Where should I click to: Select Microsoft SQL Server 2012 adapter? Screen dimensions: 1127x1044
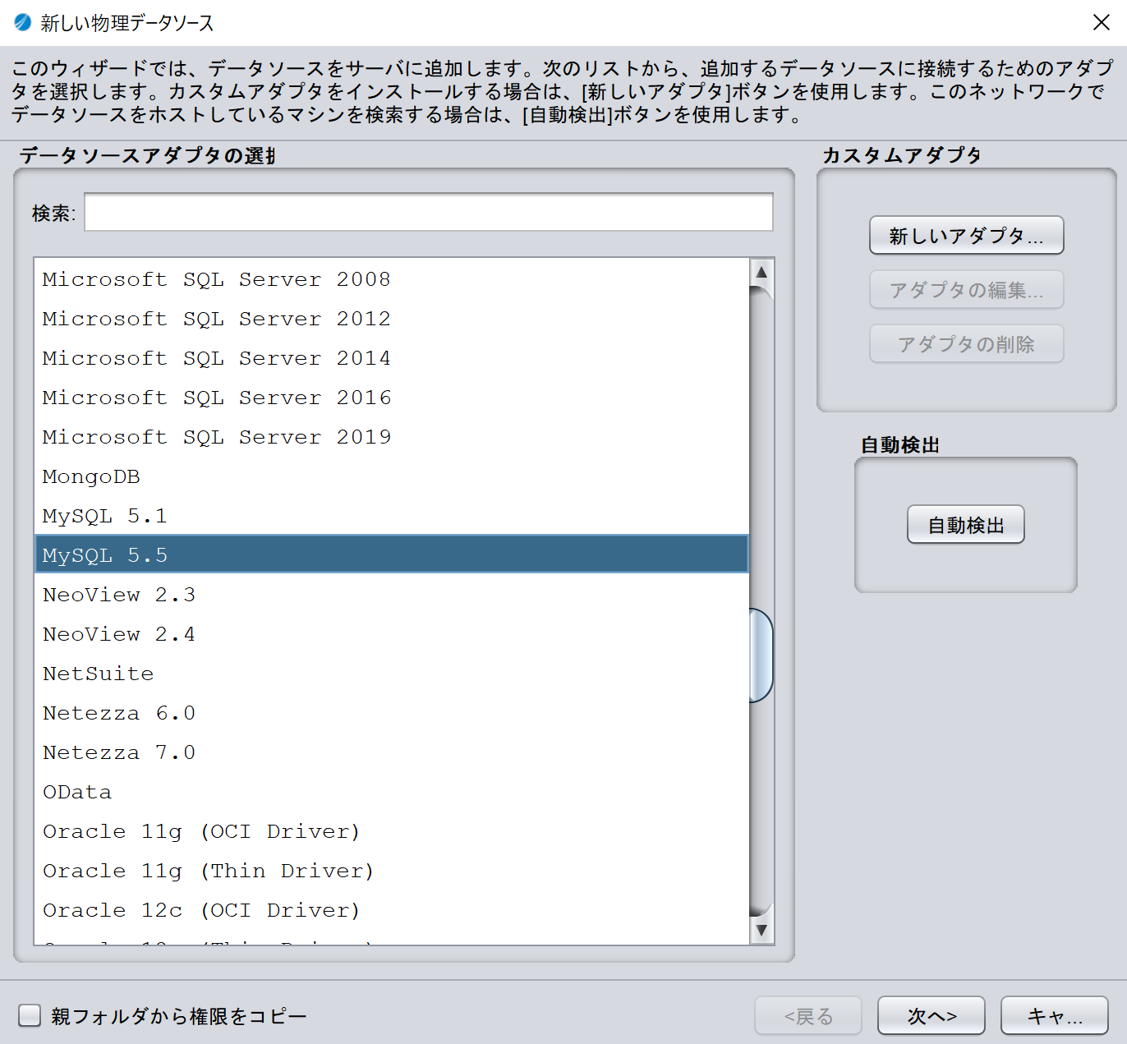392,319
